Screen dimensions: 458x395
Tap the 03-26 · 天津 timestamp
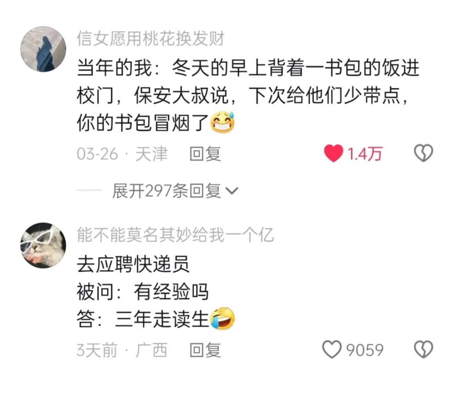click(x=122, y=154)
